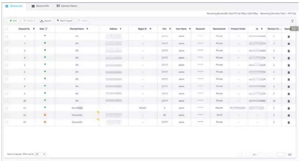Open the Device Info tab
This screenshot has height=161, width=299.
[40, 6]
